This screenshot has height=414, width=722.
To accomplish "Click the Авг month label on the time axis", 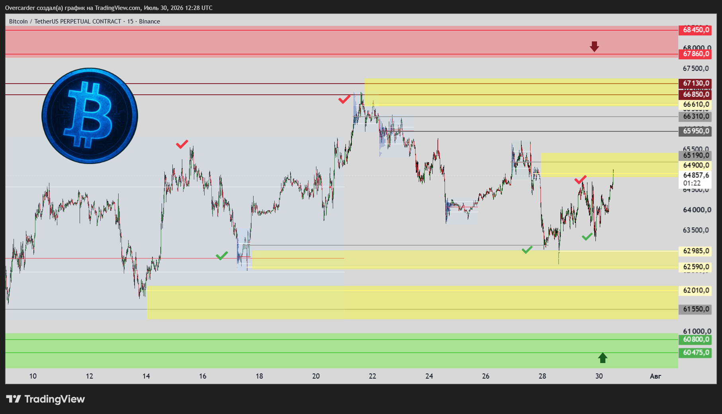I will click(656, 376).
